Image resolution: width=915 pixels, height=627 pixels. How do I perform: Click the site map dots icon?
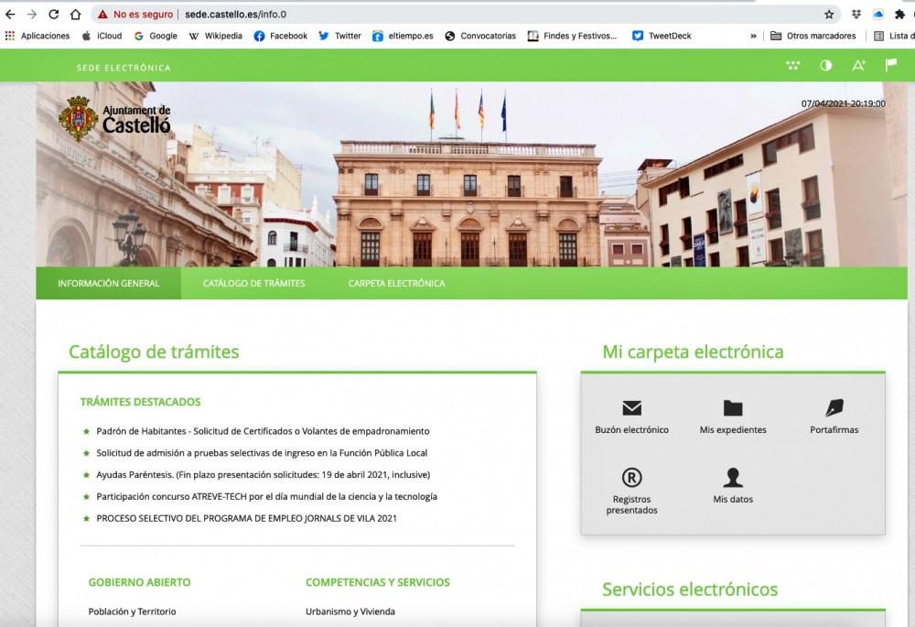(x=793, y=65)
